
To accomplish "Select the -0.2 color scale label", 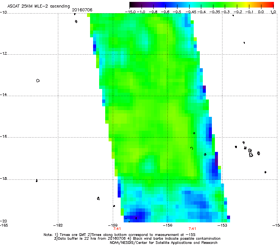I will click(238, 12).
